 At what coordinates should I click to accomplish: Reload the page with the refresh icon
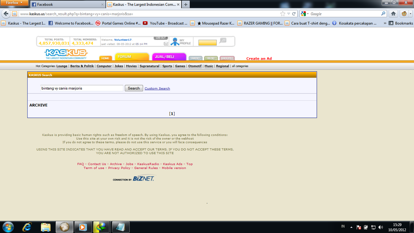(x=294, y=14)
